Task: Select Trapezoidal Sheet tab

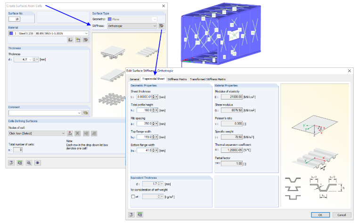Action: 153,79
